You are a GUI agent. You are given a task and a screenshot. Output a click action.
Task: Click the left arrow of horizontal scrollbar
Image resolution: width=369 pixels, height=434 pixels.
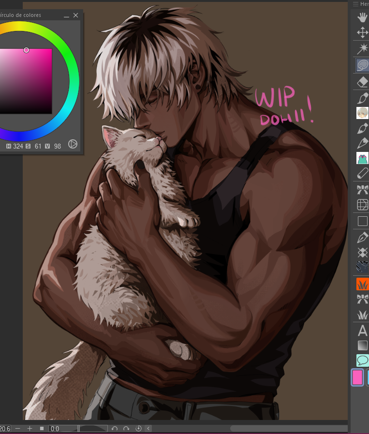[148, 429]
